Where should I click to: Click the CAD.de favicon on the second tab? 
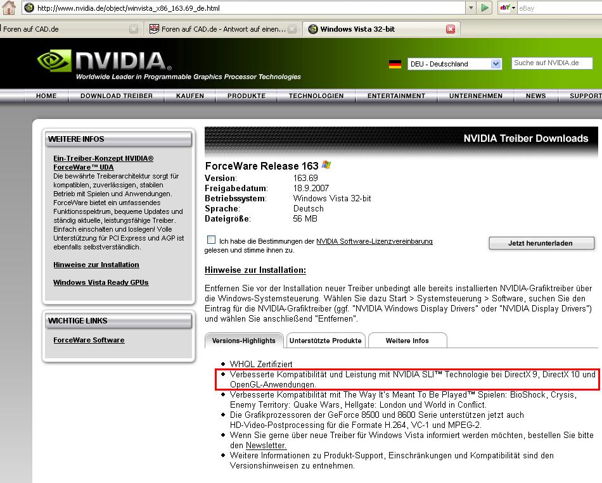[x=154, y=28]
